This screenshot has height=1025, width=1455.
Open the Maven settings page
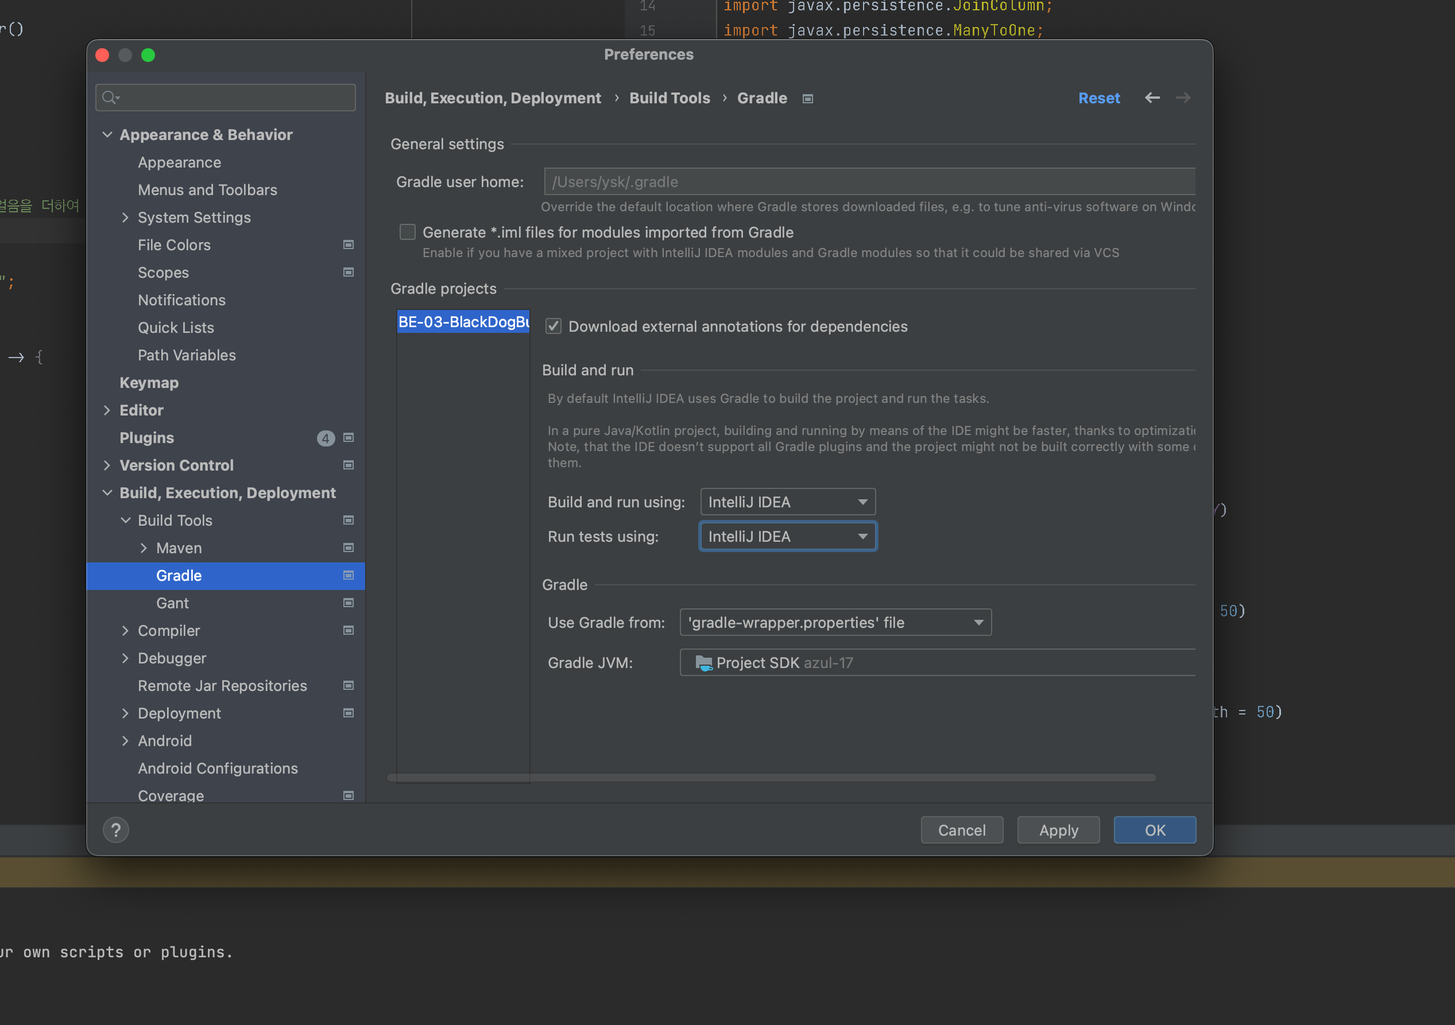(179, 548)
